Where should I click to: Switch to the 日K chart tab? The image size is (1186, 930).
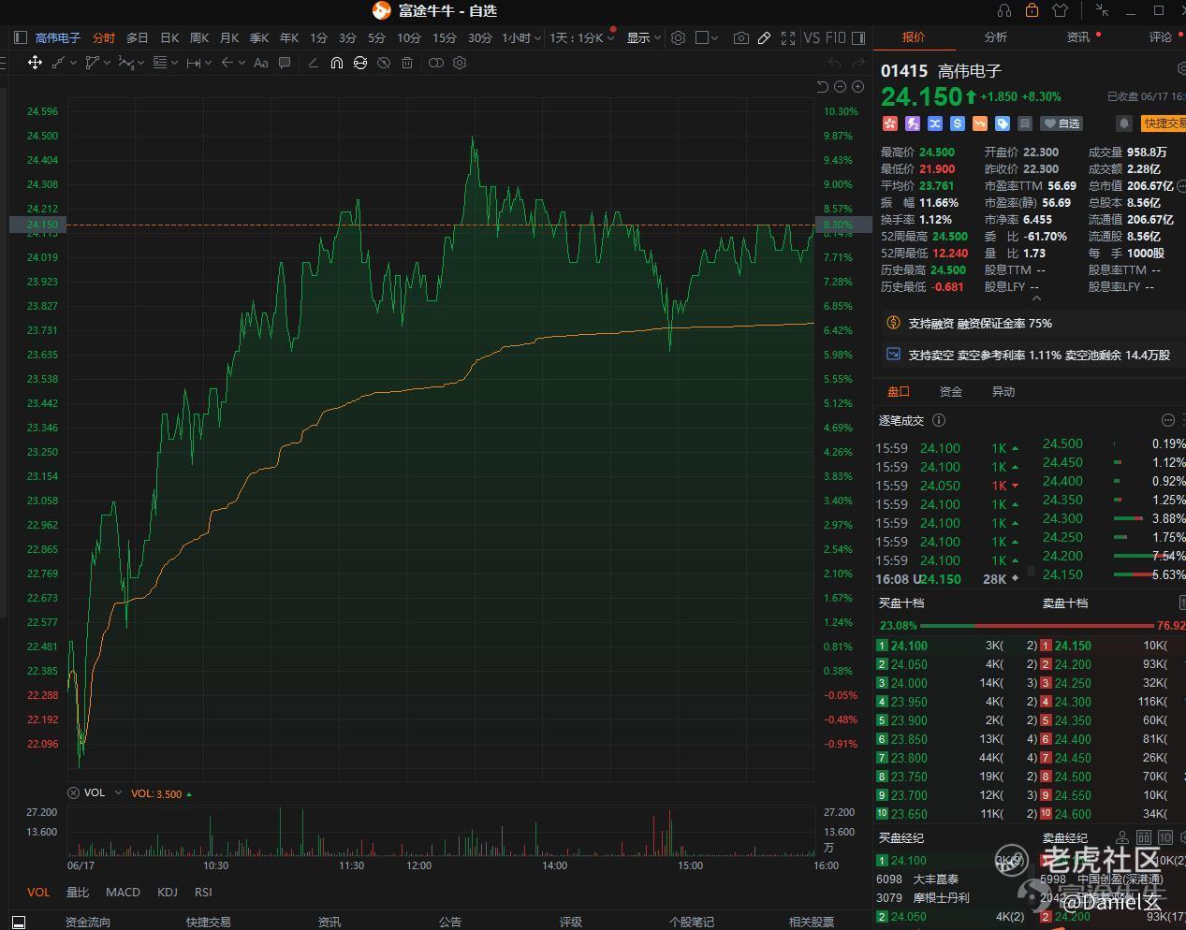tap(169, 38)
